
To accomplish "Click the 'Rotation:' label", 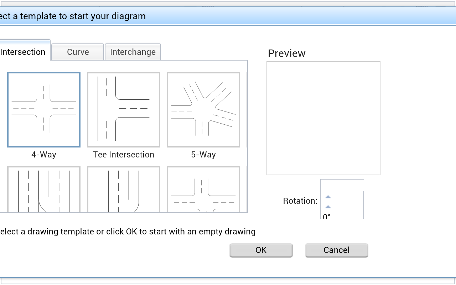I will coord(300,201).
